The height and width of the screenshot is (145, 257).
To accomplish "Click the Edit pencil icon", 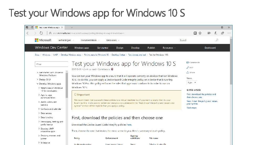I will [187, 67].
